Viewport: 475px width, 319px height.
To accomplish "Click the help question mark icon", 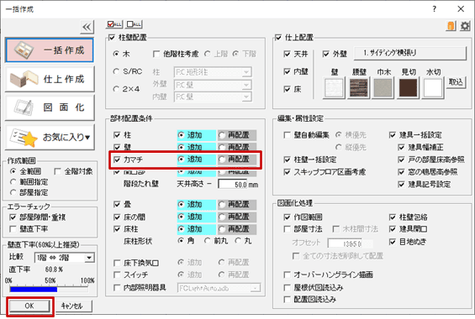I will click(435, 9).
